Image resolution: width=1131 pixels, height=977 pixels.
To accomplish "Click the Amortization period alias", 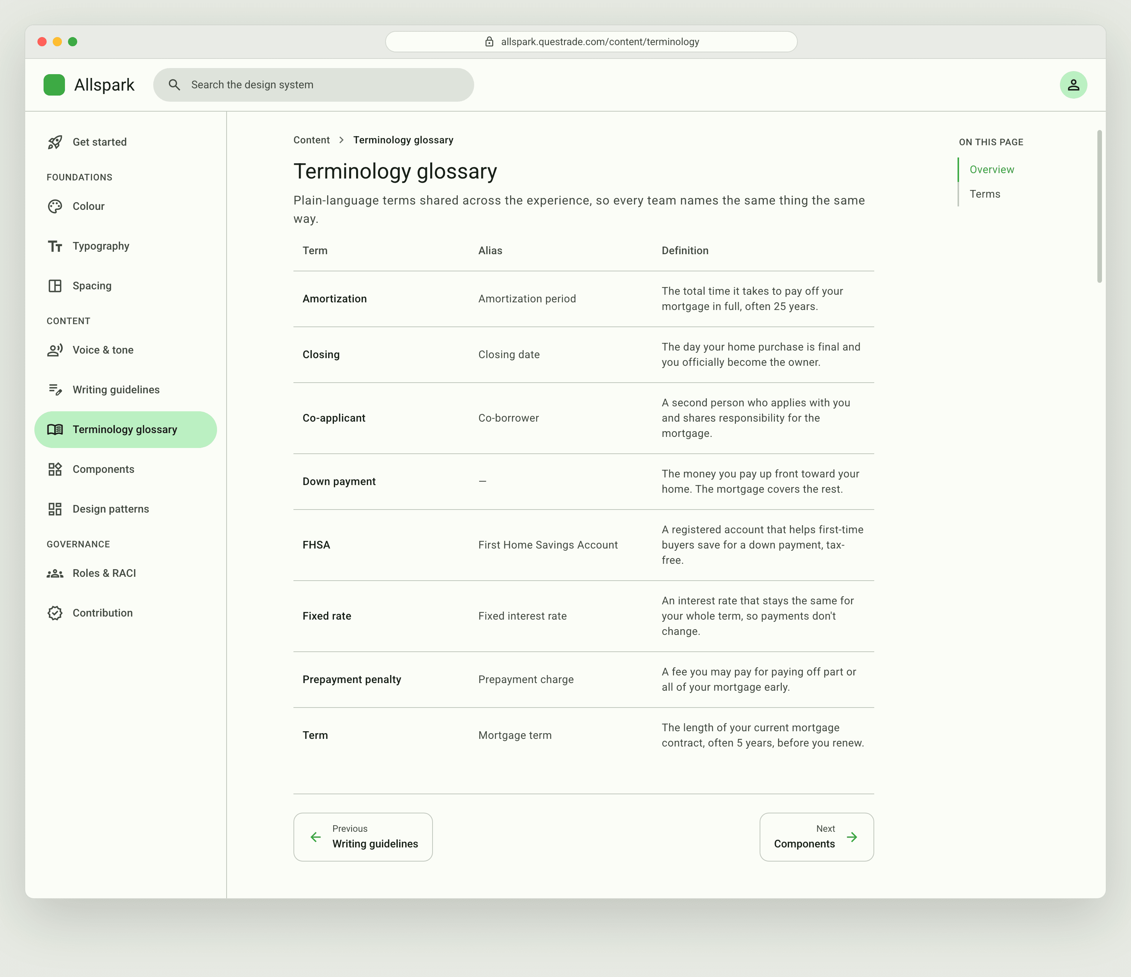I will [527, 299].
